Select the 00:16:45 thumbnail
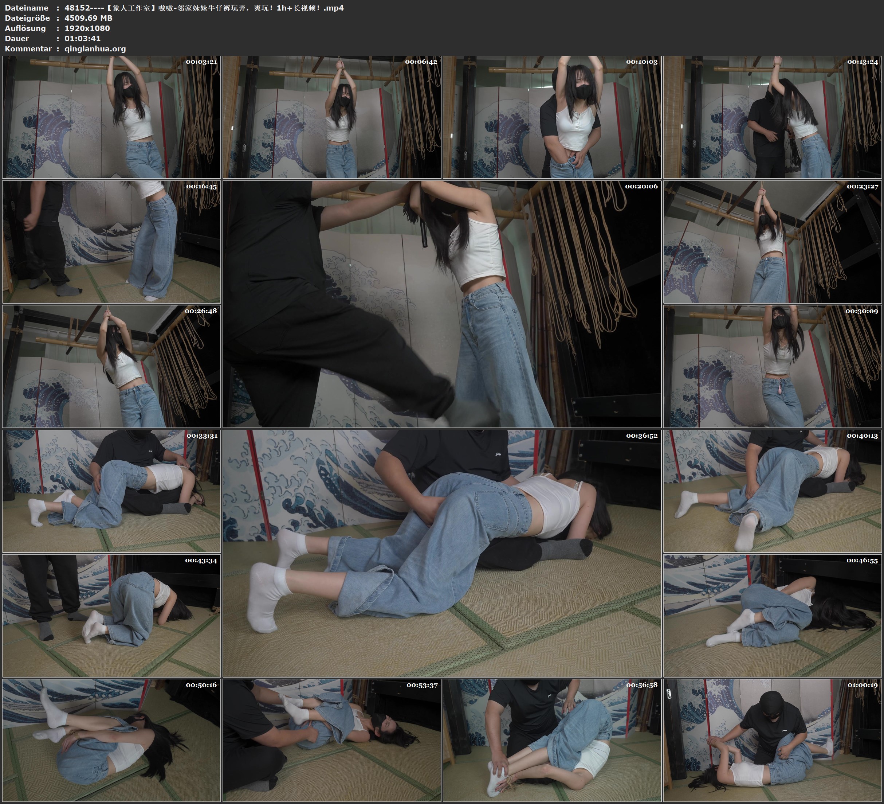This screenshot has width=884, height=804. 111,242
